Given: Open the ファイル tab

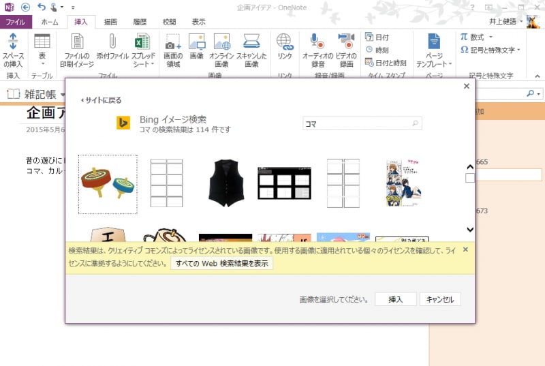Looking at the screenshot, I should [15, 22].
